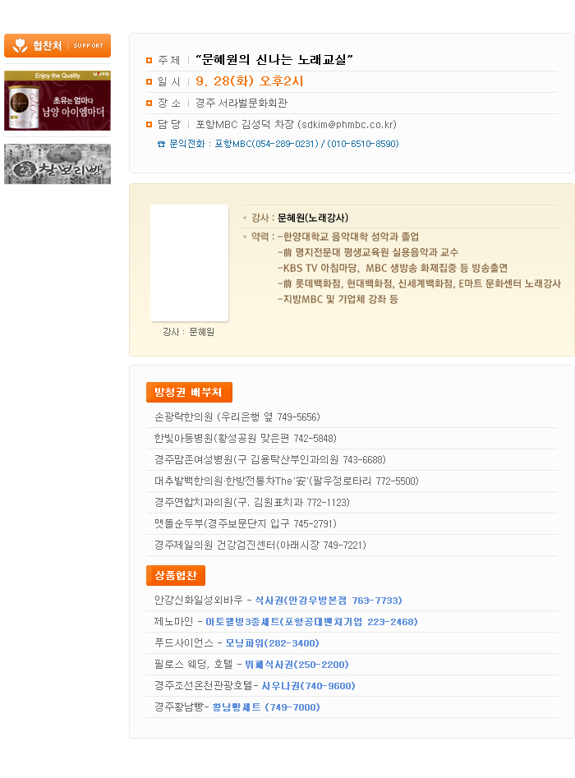Click the orange bullet icon next to 장소
Image resolution: width=575 pixels, height=778 pixels.
pos(149,104)
